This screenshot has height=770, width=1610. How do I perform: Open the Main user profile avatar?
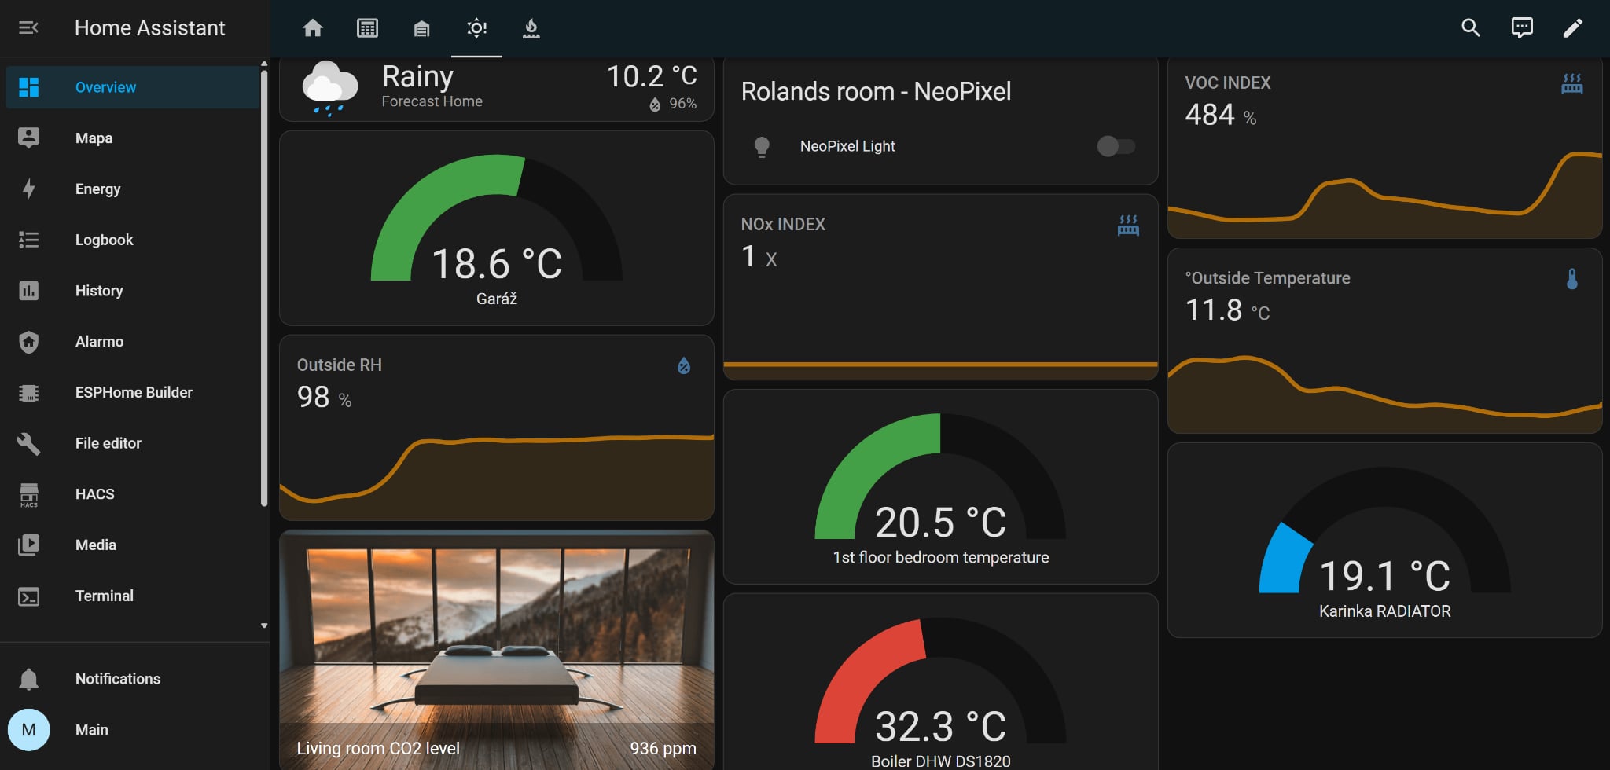29,730
